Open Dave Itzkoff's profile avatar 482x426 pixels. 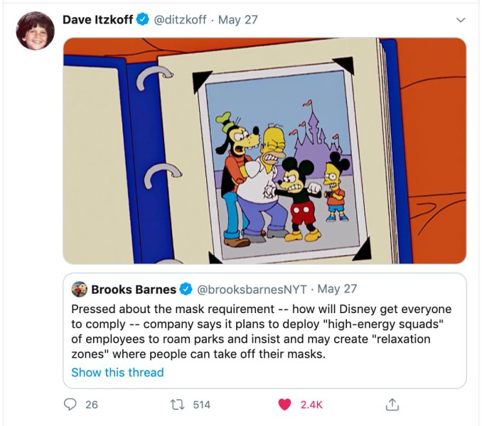[x=35, y=31]
